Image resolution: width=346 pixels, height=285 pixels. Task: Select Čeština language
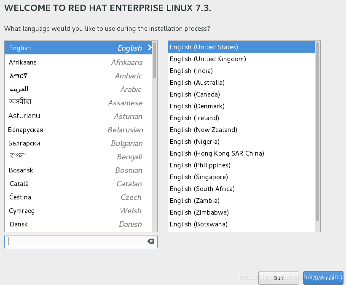coord(78,197)
